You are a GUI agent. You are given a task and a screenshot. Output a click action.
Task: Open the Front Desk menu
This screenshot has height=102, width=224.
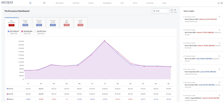tap(76, 3)
